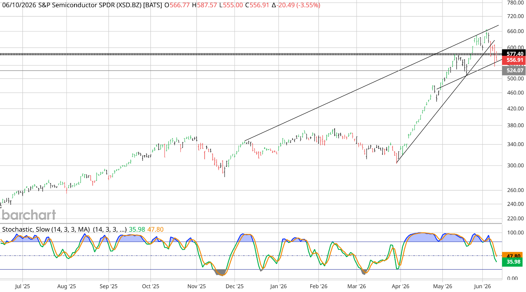526x292 pixels.
Task: Click the Apr '26 date axis label
Action: pos(400,286)
